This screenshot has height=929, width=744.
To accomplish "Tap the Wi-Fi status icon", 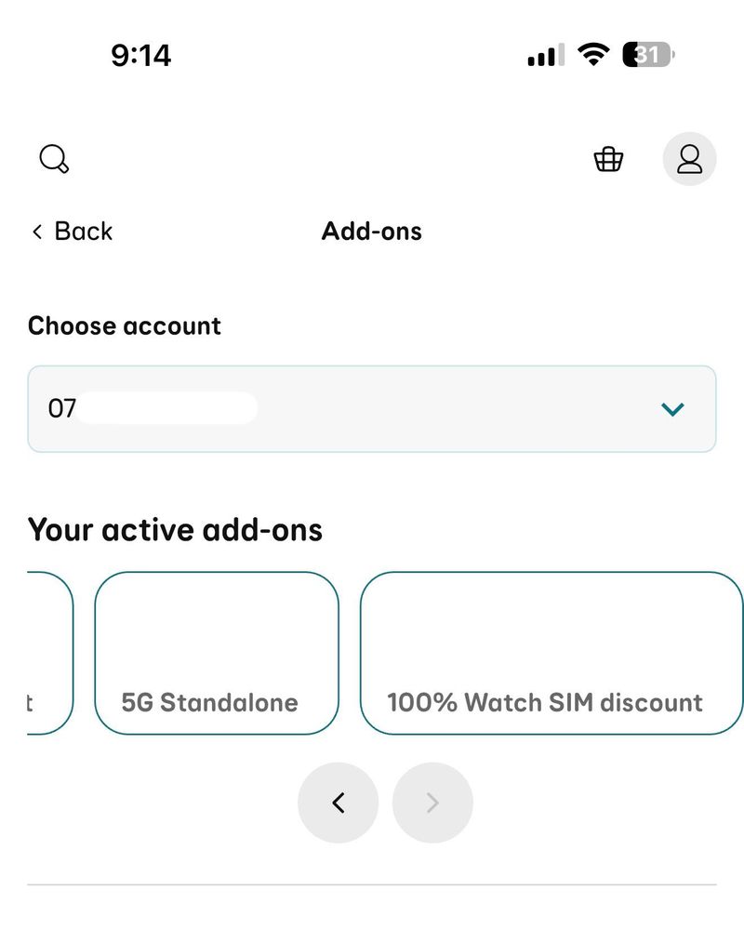I will [x=591, y=56].
